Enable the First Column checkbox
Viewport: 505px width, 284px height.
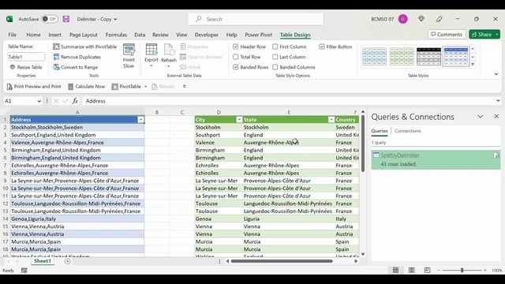[275, 47]
